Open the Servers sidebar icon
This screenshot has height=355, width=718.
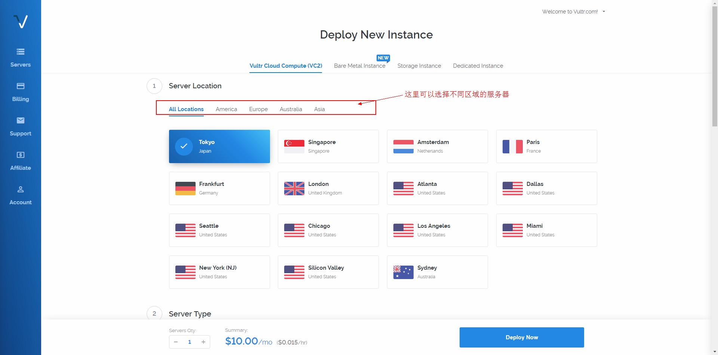[x=21, y=52]
